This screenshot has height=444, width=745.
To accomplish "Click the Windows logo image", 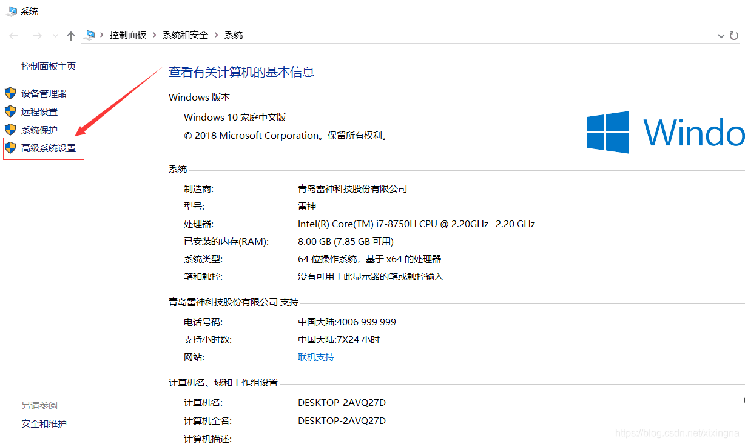I will (665, 132).
